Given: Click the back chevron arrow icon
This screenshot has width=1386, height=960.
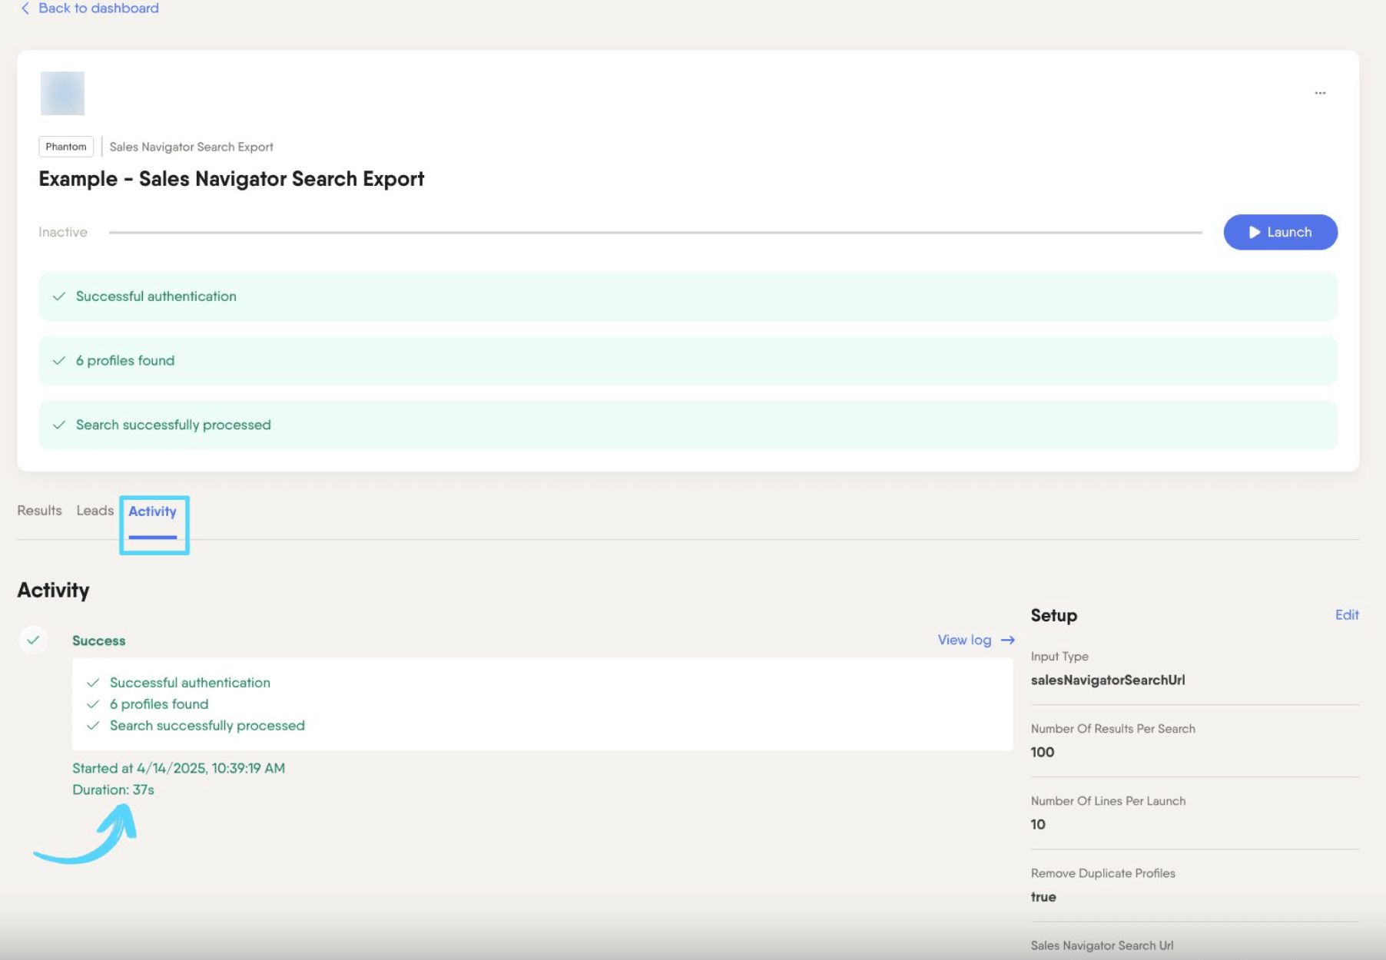Looking at the screenshot, I should pos(25,8).
